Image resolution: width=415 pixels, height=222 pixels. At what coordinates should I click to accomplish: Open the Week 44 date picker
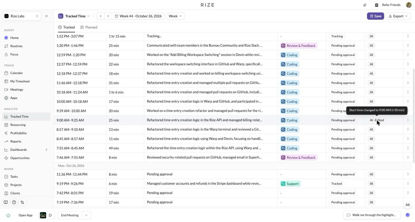138,16
